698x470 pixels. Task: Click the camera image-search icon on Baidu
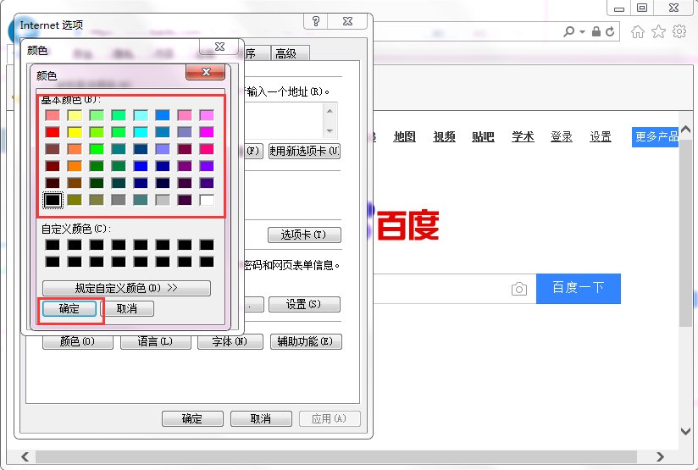[x=519, y=289]
